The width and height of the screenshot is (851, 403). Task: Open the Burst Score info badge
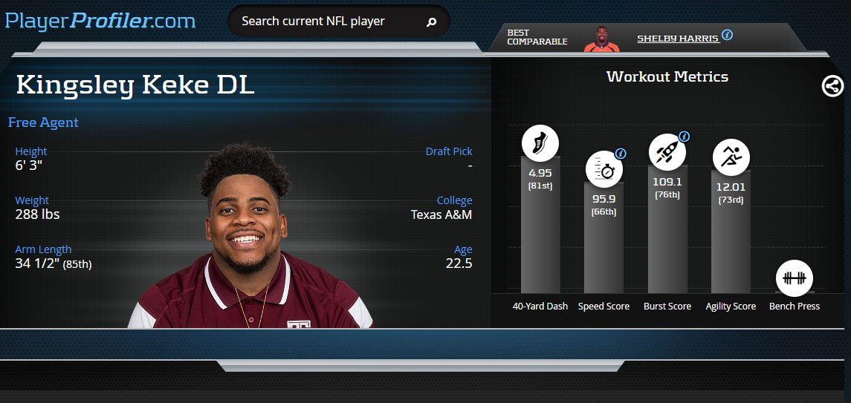685,137
